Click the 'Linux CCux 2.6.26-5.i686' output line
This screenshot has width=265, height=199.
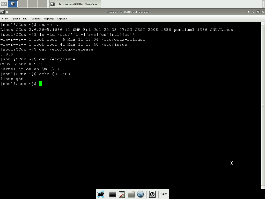pyautogui.click(x=117, y=30)
